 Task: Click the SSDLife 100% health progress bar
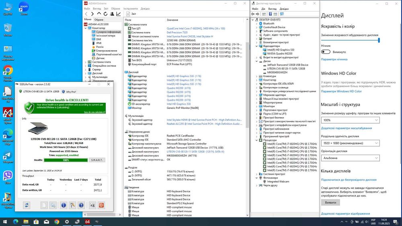pos(66,160)
